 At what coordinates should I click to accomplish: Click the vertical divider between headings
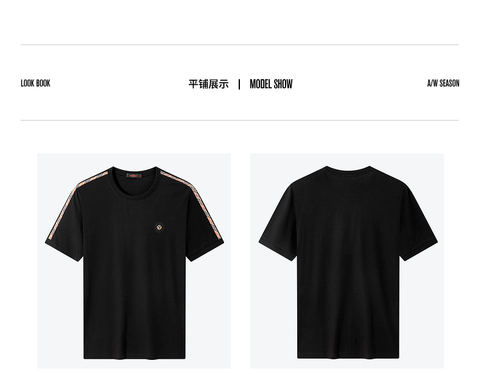(x=239, y=84)
